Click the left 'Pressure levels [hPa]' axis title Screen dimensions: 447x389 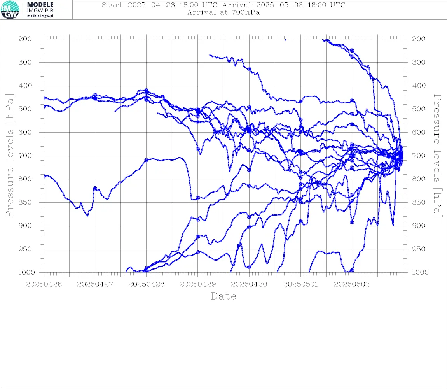pos(9,156)
